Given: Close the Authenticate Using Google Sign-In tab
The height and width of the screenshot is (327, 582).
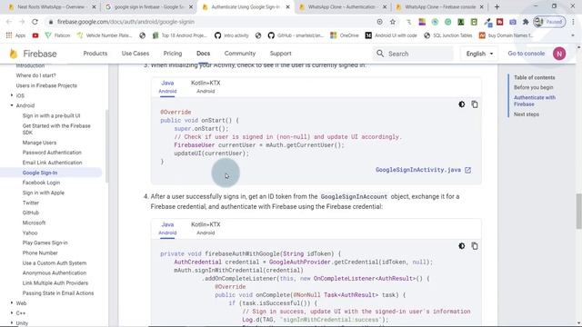Looking at the screenshot, I should [287, 7].
